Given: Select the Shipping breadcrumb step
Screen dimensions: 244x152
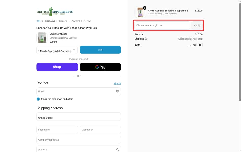Looking at the screenshot, I should [63, 21].
